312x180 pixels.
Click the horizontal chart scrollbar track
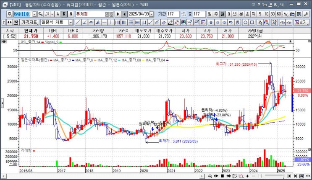[x=103, y=176]
